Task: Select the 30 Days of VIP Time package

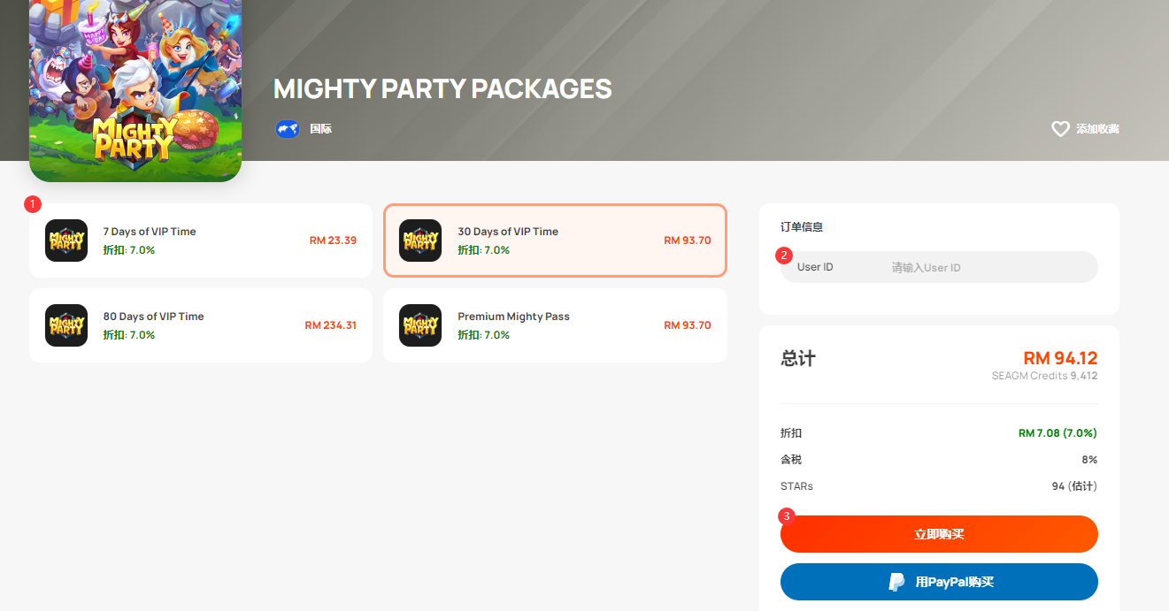Action: pos(555,241)
